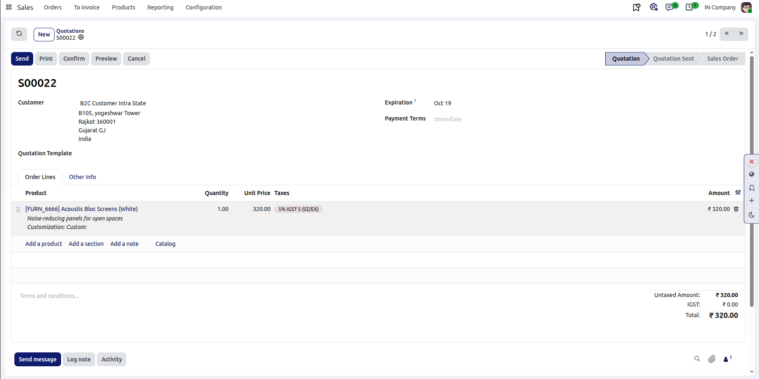The height and width of the screenshot is (379, 759).
Task: Switch to the Other Info tab
Action: coord(82,177)
